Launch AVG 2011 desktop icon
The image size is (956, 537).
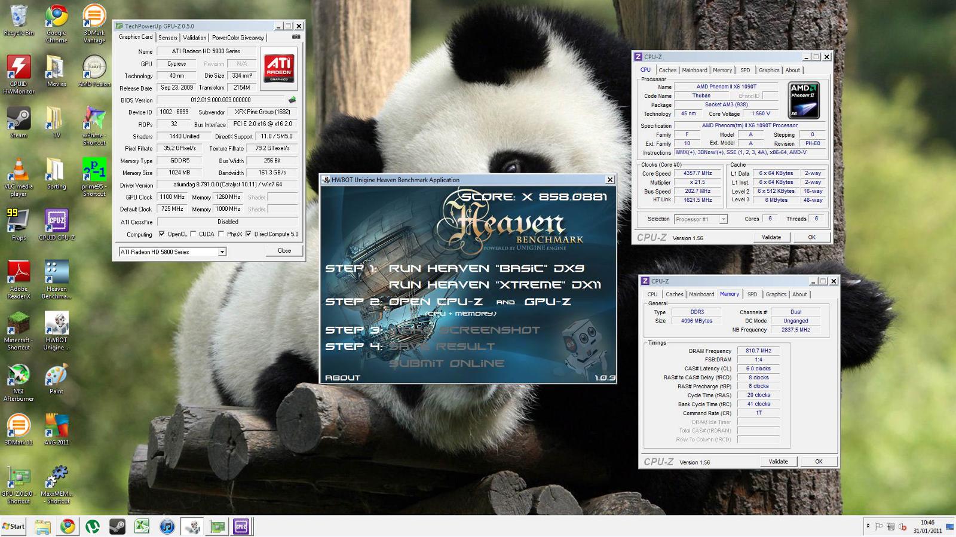(x=56, y=430)
